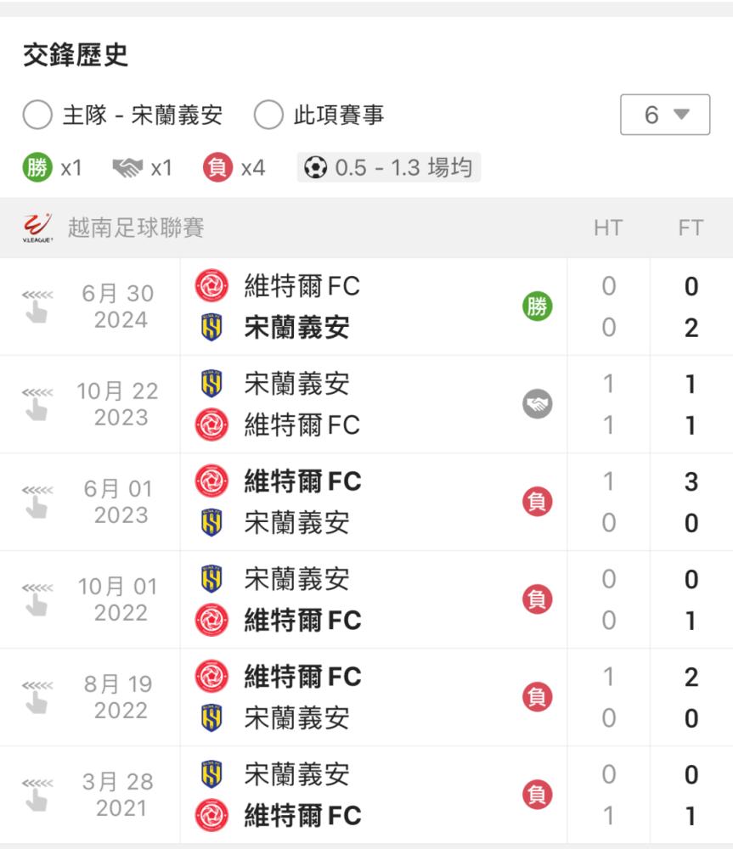Image resolution: width=733 pixels, height=849 pixels.
Task: Click the green 勝 badge on the 2024 match
Action: pyautogui.click(x=537, y=306)
